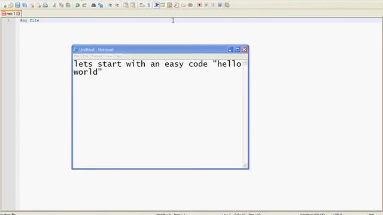Image resolution: width=383 pixels, height=215 pixels.
Task: Open Find with the binoculars icon
Action: [x=93, y=5]
